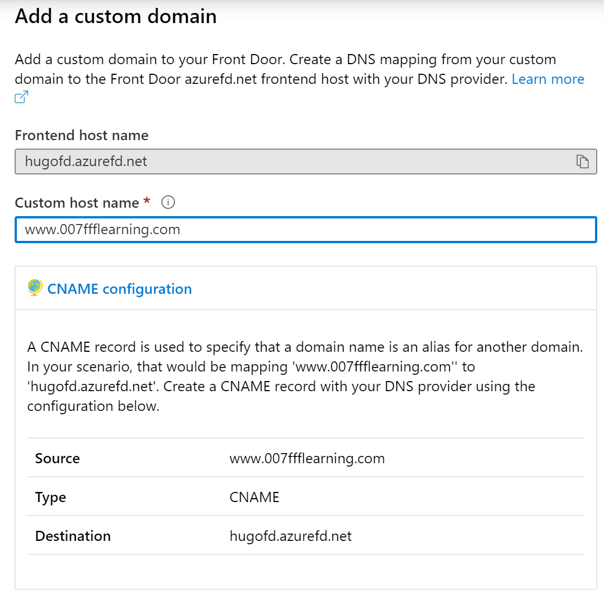Screen dimensions: 604x591
Task: Open the Learn more link
Action: click(548, 79)
